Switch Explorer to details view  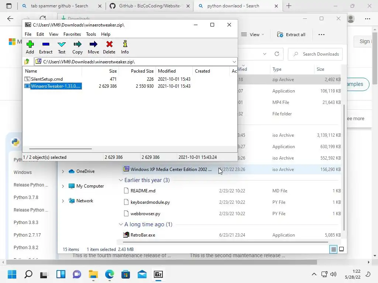(x=333, y=249)
